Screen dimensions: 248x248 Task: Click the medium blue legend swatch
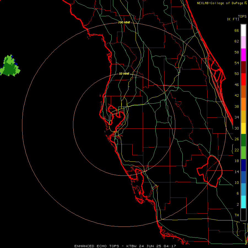(243, 177)
